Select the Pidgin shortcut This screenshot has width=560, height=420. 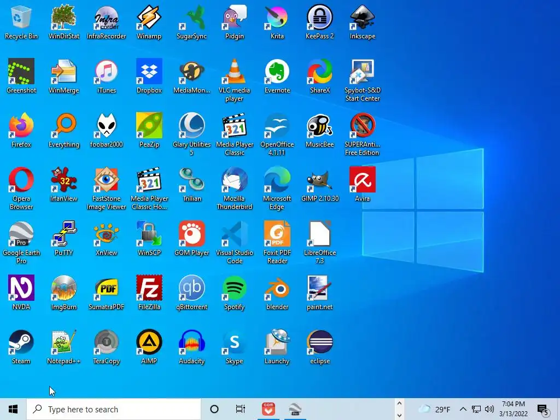click(234, 22)
